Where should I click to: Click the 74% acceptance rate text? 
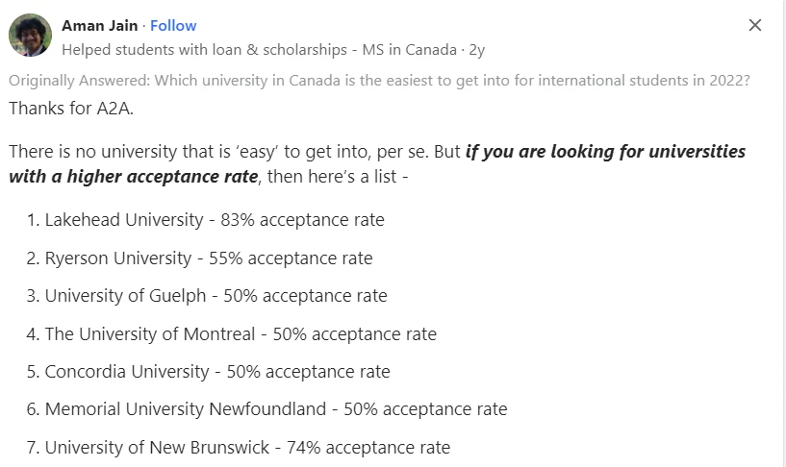coord(368,448)
